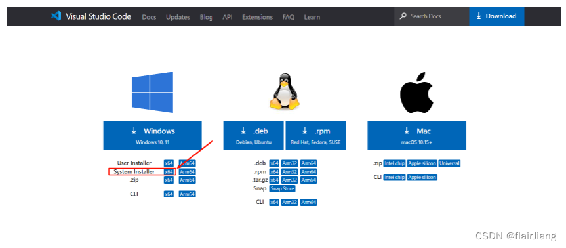Viewport: 566px width, 248px height.
Task: Download Windows User Installer x64
Action: [169, 163]
